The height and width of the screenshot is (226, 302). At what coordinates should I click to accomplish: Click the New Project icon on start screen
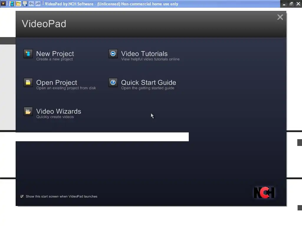point(28,54)
